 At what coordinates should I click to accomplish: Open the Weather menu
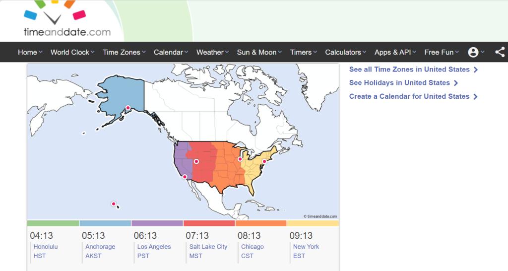(x=212, y=52)
